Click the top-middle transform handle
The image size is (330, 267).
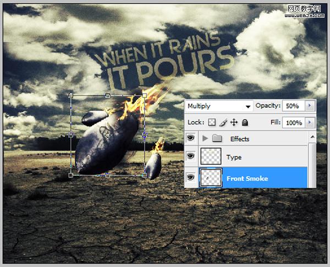pyautogui.click(x=108, y=95)
